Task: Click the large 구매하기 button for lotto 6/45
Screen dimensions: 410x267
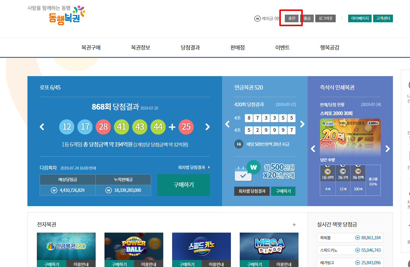Action: (183, 185)
